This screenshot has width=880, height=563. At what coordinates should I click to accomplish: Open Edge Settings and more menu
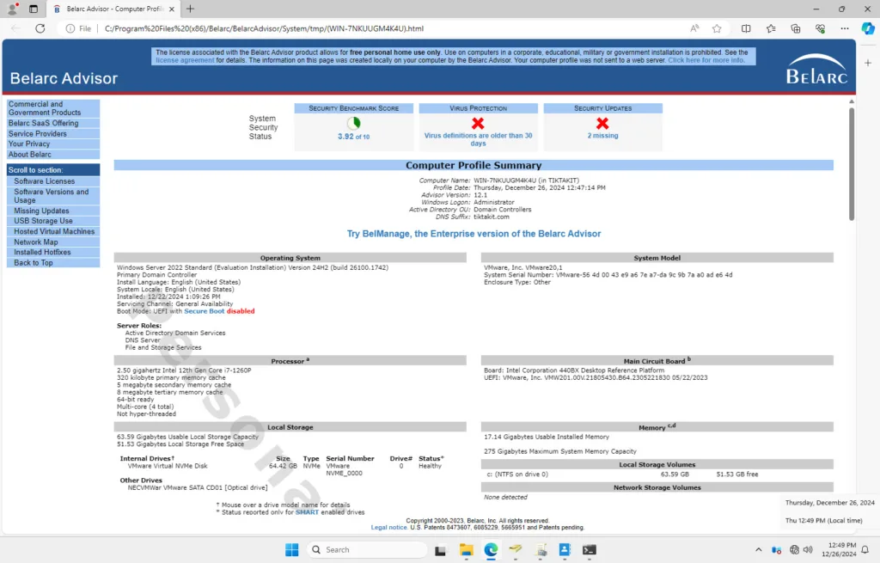(845, 28)
